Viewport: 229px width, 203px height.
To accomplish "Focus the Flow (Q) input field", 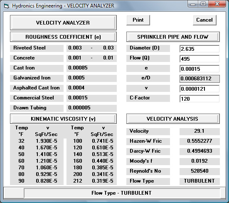I will click(199, 59).
